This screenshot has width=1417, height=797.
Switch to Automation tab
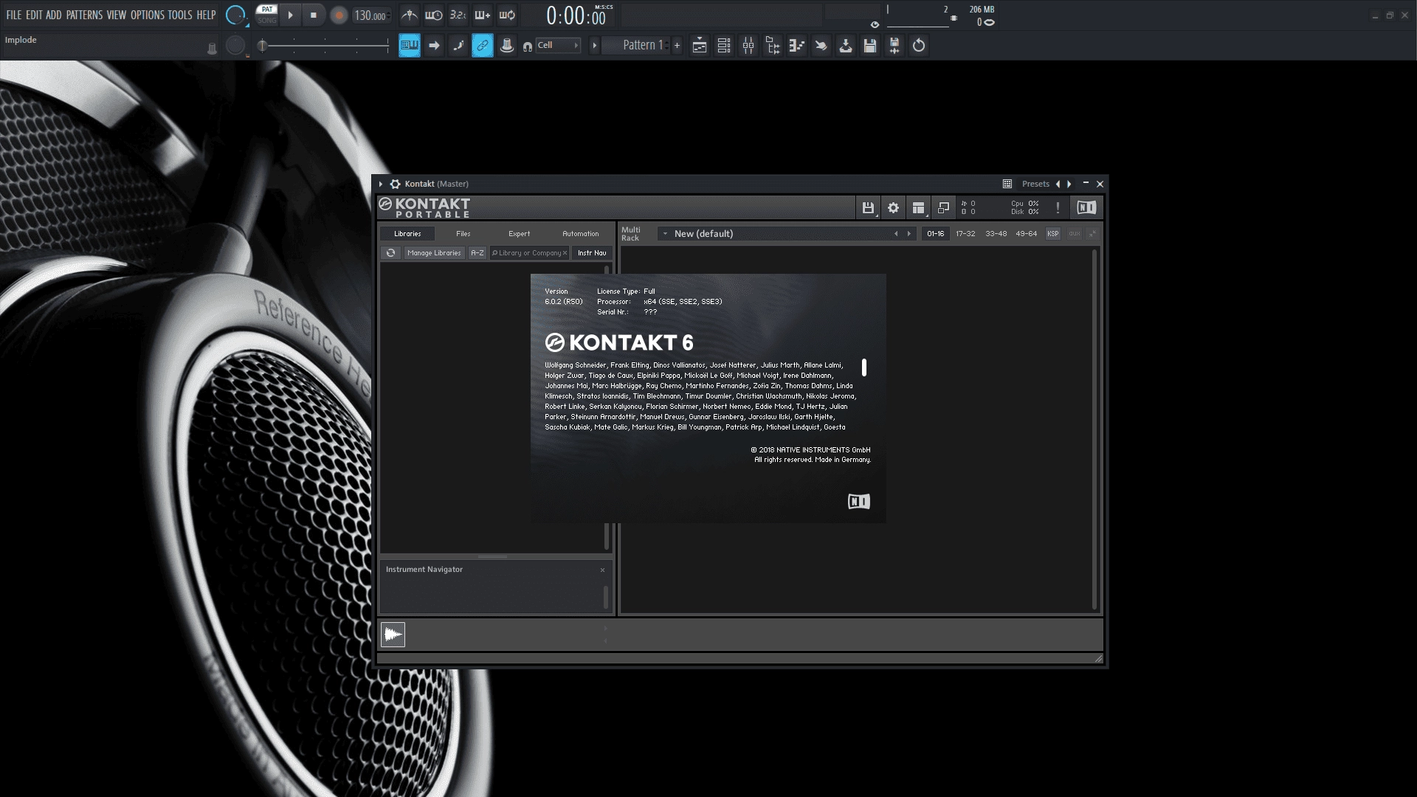[x=581, y=234]
